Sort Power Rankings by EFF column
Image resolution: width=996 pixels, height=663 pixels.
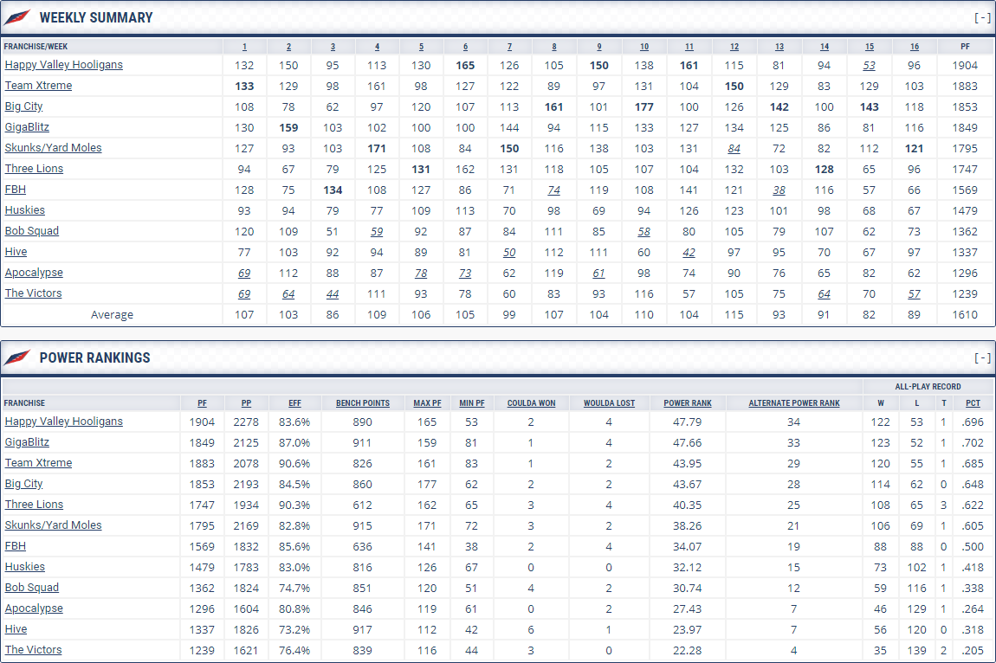(x=295, y=403)
